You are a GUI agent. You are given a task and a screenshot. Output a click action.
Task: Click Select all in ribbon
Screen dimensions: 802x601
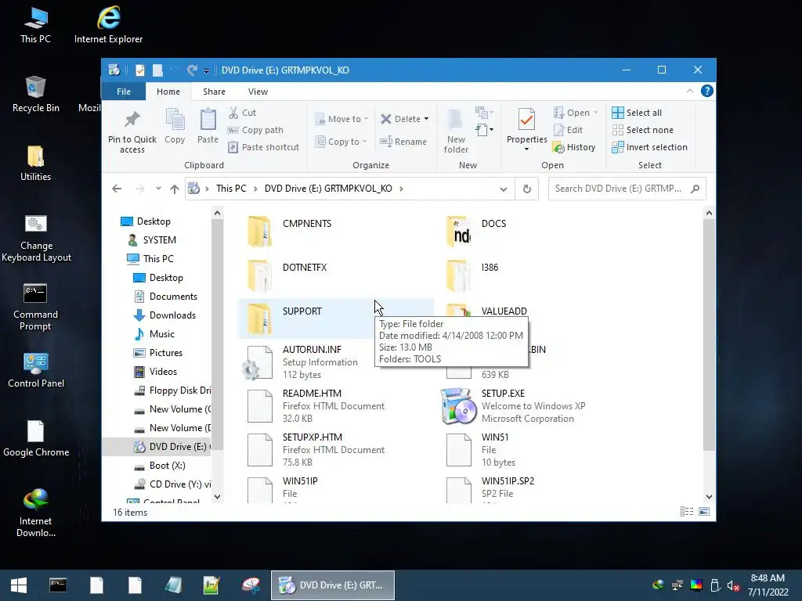(x=637, y=113)
